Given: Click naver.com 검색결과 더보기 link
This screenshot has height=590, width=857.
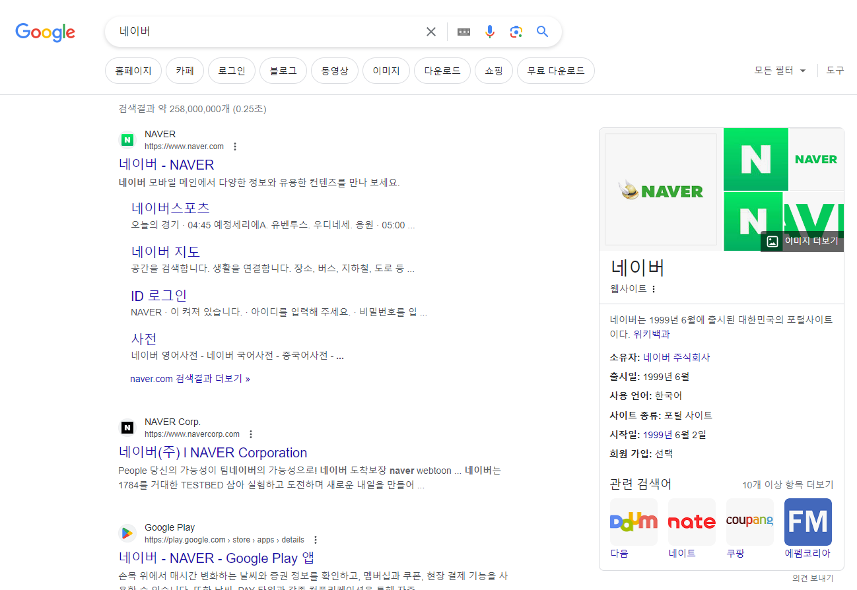Looking at the screenshot, I should click(x=190, y=379).
